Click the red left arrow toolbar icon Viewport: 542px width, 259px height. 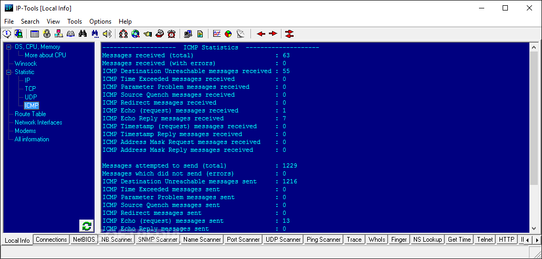pyautogui.click(x=261, y=34)
